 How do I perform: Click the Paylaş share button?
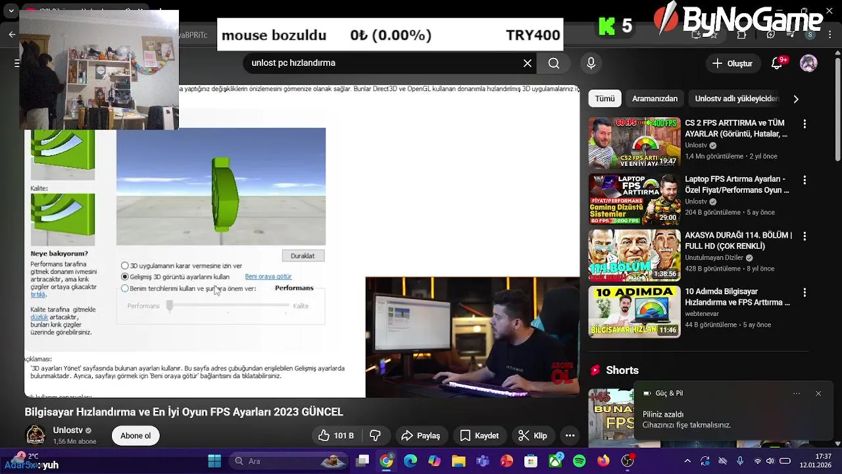pos(420,436)
